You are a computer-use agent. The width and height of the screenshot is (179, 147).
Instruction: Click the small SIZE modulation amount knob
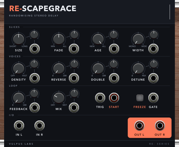[x=34, y=35]
